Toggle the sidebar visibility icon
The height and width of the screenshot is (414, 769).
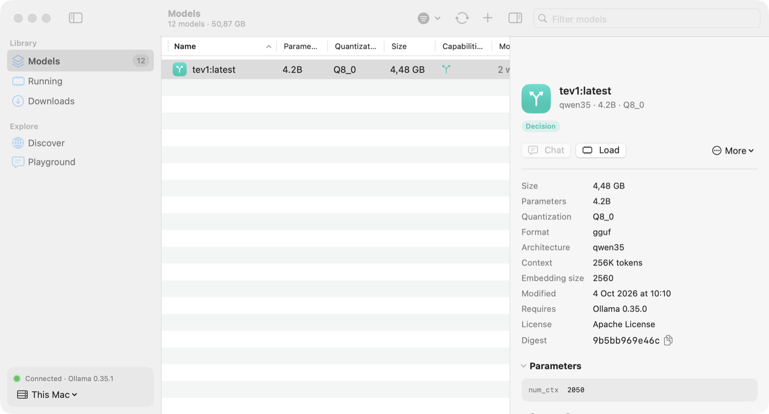click(x=75, y=18)
